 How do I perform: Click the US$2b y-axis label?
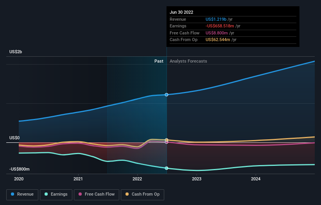pyautogui.click(x=16, y=52)
